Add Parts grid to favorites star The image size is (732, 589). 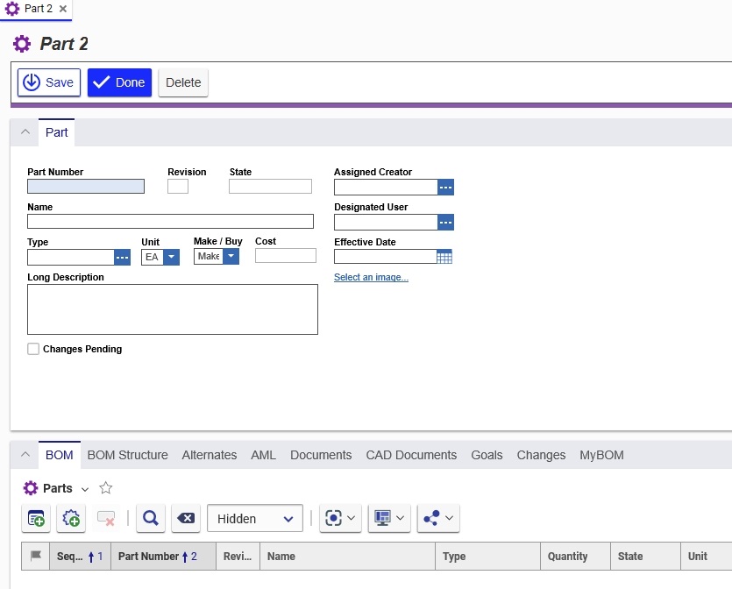tap(106, 488)
